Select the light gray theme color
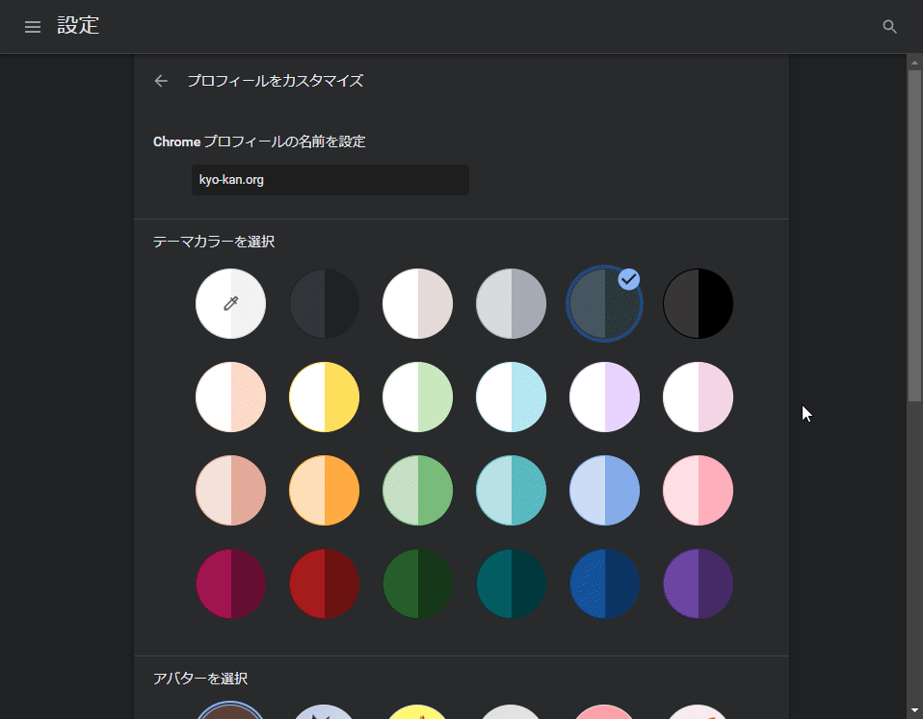The image size is (923, 719). (511, 304)
